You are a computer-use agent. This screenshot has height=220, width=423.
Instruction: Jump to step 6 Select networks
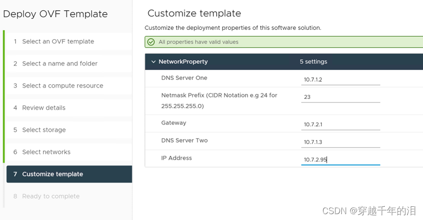(x=69, y=152)
